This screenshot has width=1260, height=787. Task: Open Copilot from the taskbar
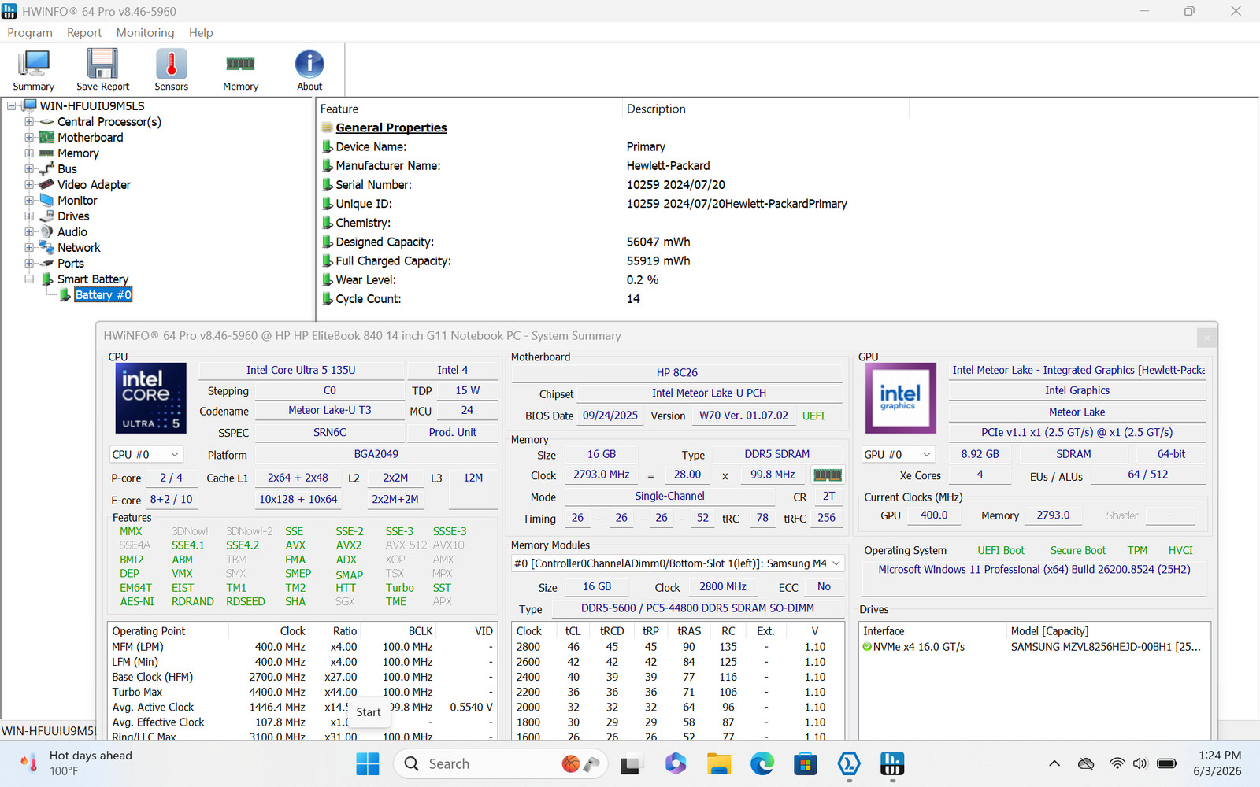click(x=675, y=763)
